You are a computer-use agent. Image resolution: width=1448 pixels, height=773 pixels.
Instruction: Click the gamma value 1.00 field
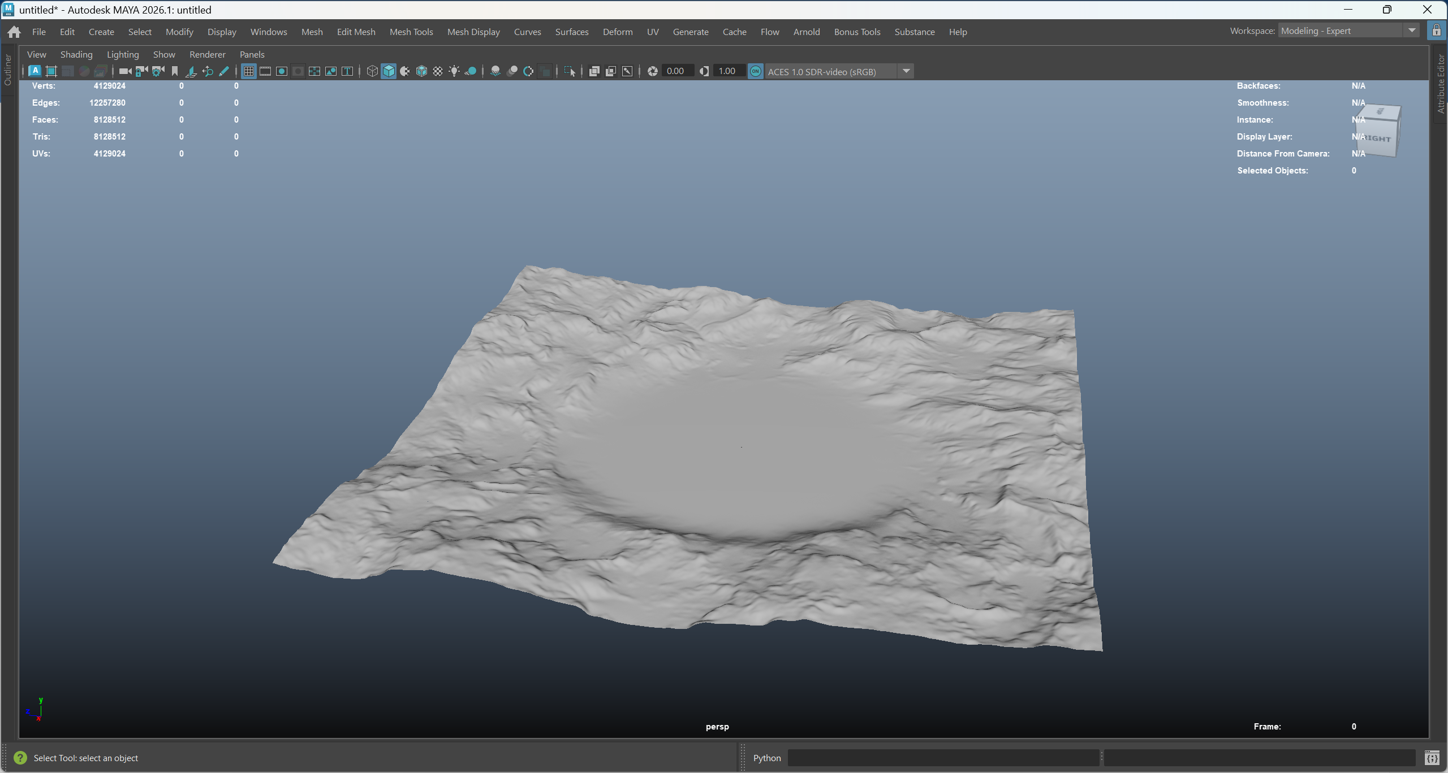[729, 71]
